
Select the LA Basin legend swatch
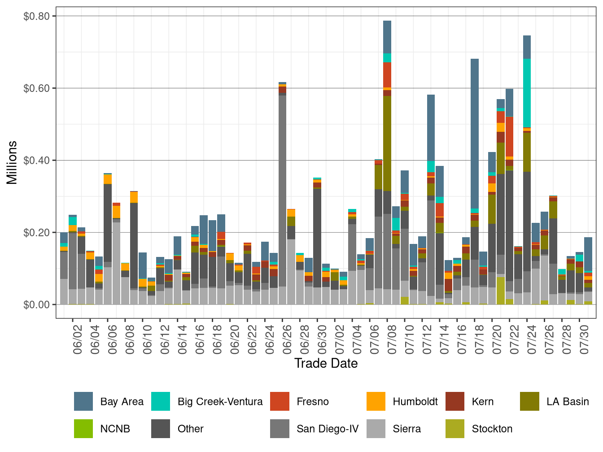529,401
